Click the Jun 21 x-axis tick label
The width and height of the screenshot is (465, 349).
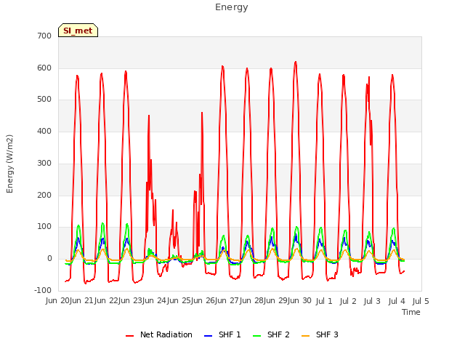click(x=83, y=301)
